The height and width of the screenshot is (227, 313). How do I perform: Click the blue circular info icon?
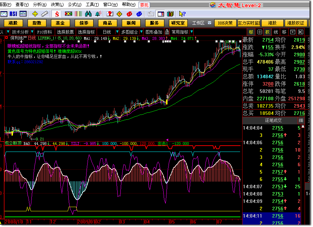point(139,14)
